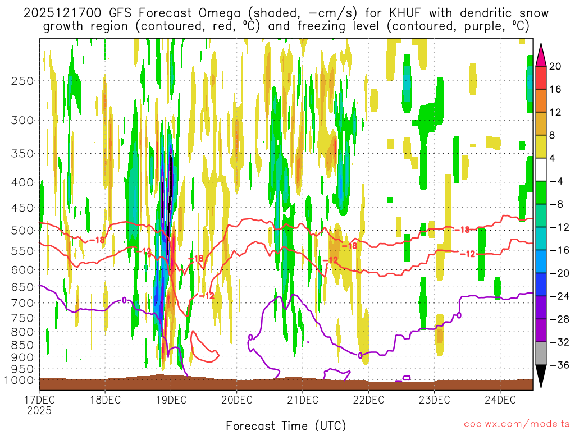Click the 23DEC date label
The image size is (575, 431).
434,400
